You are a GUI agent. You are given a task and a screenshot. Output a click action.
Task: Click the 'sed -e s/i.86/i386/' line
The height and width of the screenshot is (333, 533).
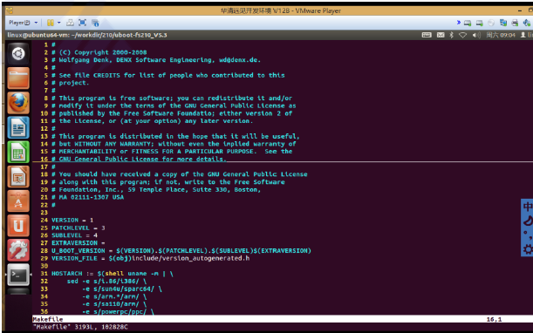pos(107,282)
